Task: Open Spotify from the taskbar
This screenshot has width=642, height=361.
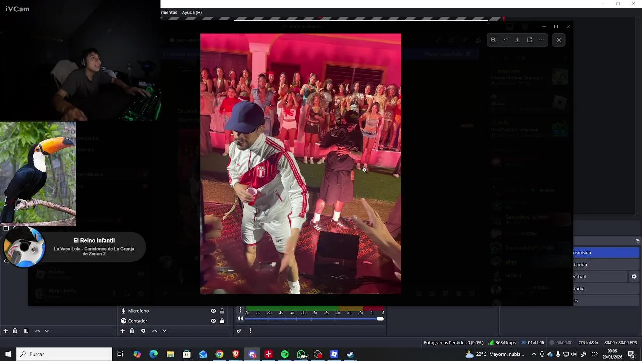Action: (285, 354)
